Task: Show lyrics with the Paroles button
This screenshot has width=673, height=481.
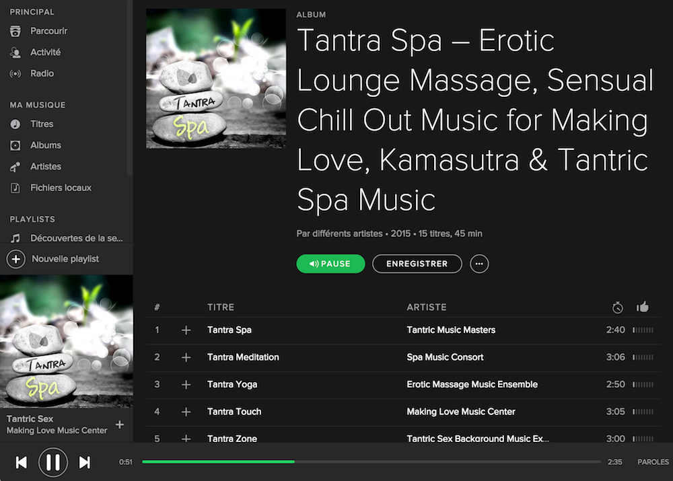Action: 653,462
